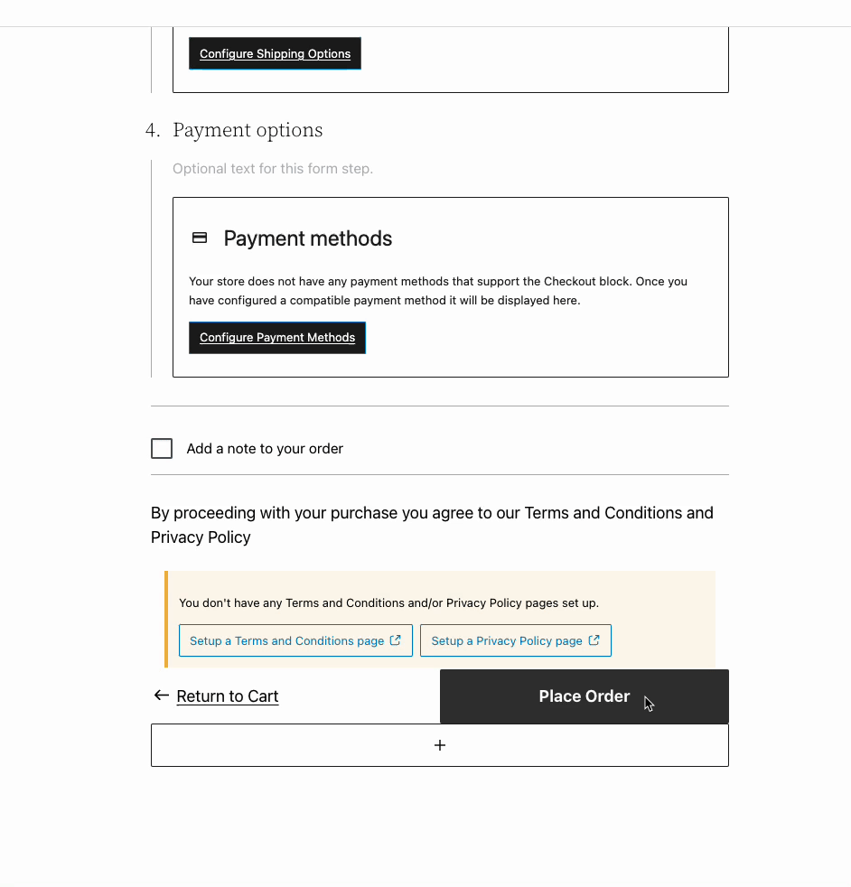
Task: Click the left arrow icon before Return to Cart
Action: (x=162, y=696)
